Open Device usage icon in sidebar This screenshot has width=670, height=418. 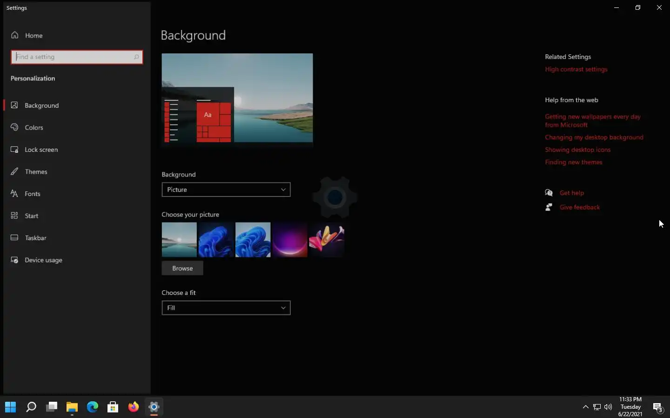14,260
